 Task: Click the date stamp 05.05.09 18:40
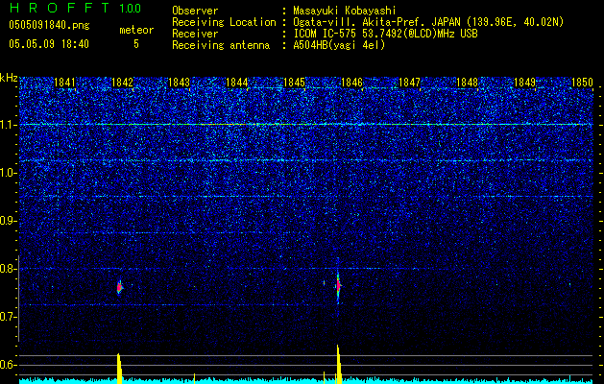[49, 44]
